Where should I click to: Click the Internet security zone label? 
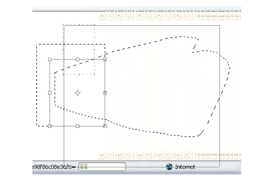[185, 167]
